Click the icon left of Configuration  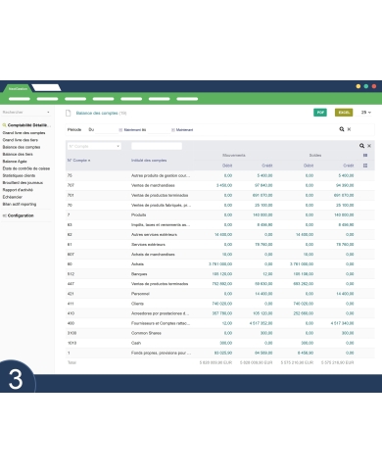(x=4, y=215)
